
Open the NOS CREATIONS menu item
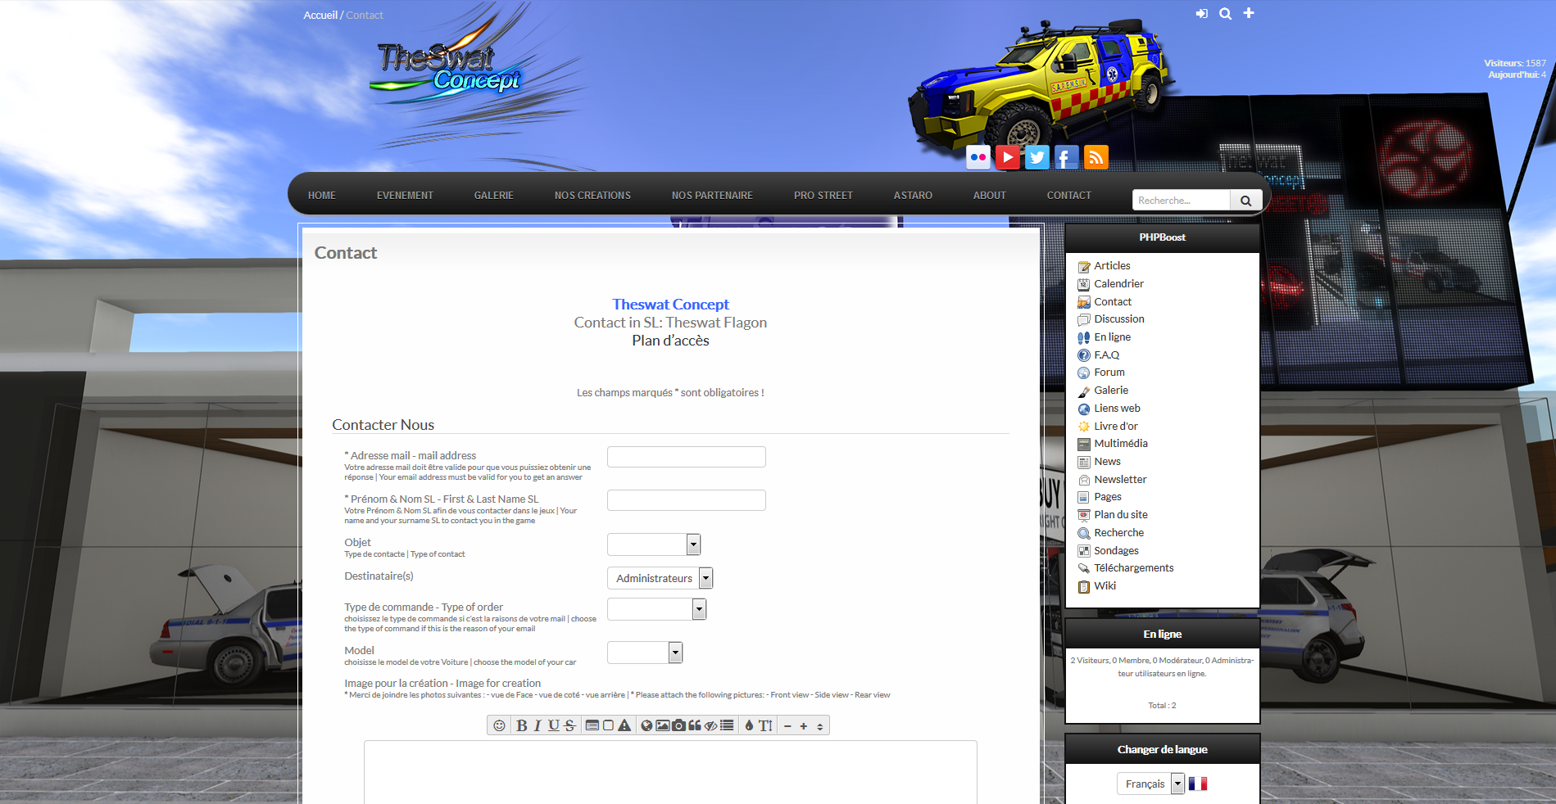(592, 196)
